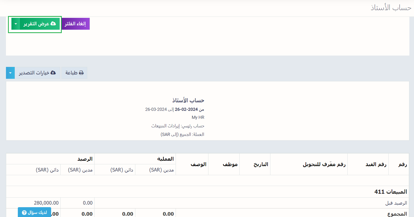Click the العملية group header
Screen dimensions: 414x217
[x=165, y=159]
